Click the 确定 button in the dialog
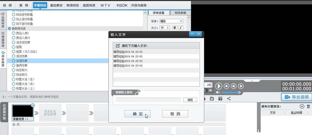 click(x=137, y=114)
